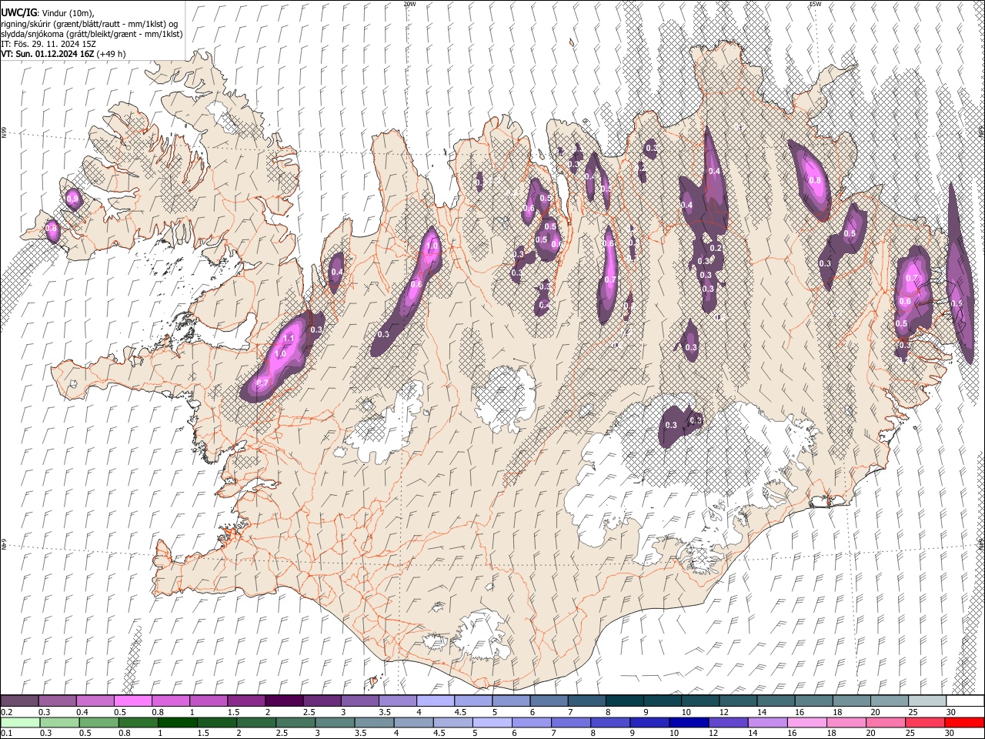This screenshot has width=985, height=739.
Task: Click the light lavender swatch labeled 4 in upper legend
Action: point(436,701)
